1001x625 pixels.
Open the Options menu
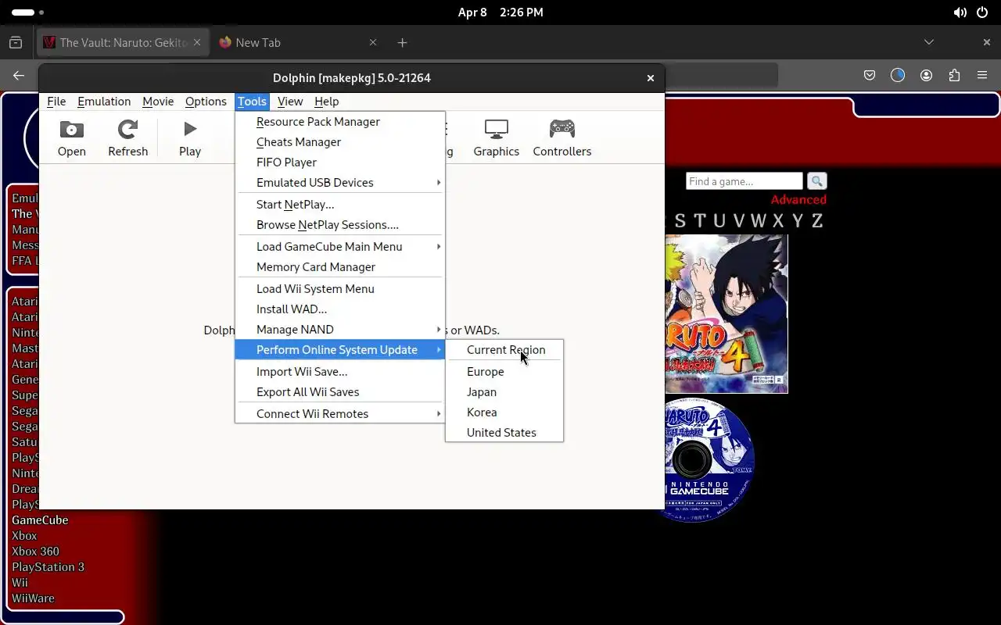[x=206, y=102]
